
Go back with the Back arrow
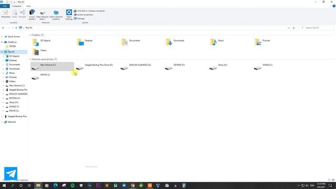(x=3, y=28)
